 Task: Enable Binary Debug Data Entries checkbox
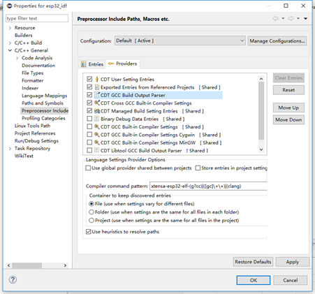click(x=89, y=119)
